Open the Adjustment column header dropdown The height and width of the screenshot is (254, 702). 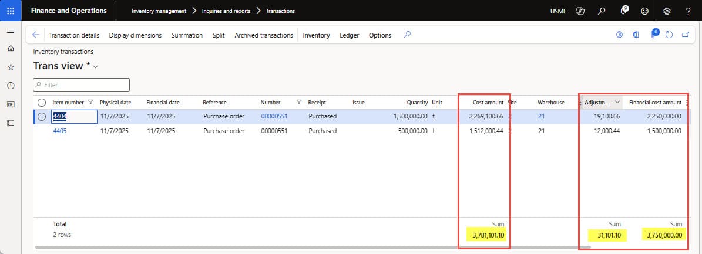coord(617,102)
